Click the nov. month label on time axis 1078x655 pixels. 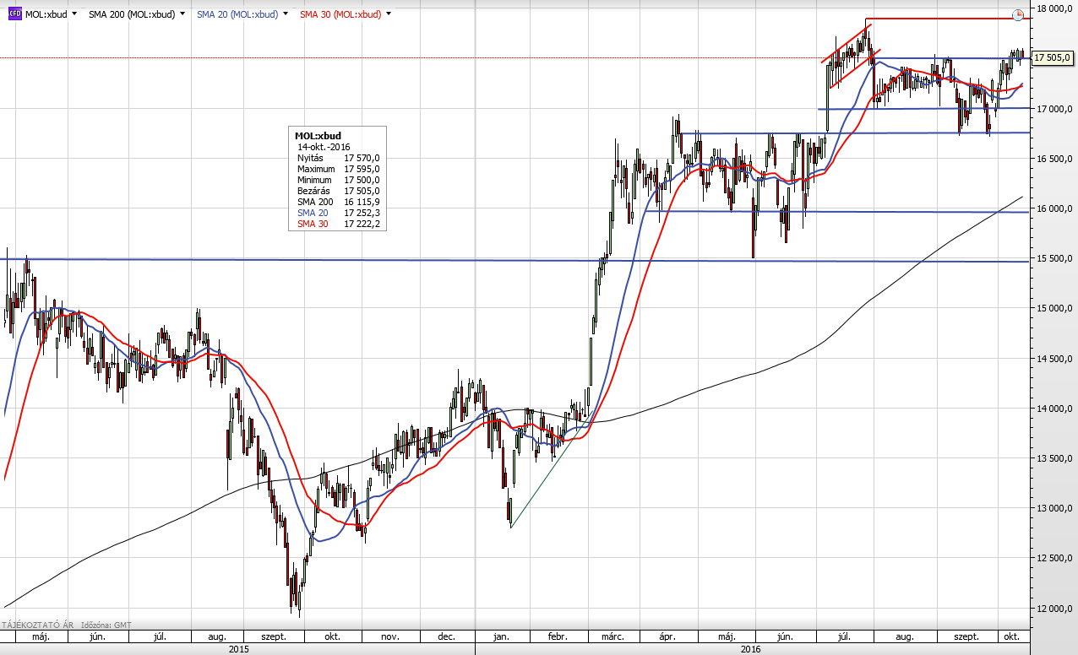389,636
